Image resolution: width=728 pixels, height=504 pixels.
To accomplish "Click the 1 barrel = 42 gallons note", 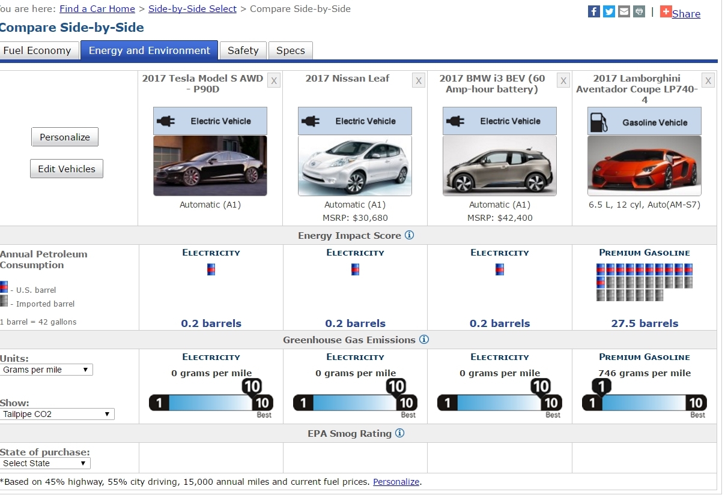I will point(38,322).
